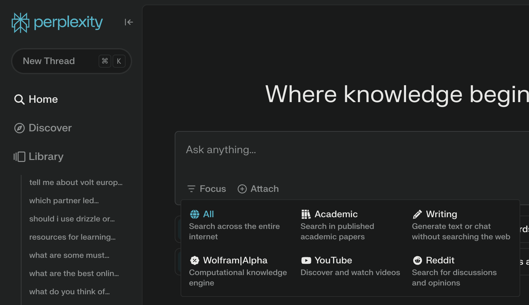Click the Ask anything input field
This screenshot has width=529, height=305.
pos(221,150)
